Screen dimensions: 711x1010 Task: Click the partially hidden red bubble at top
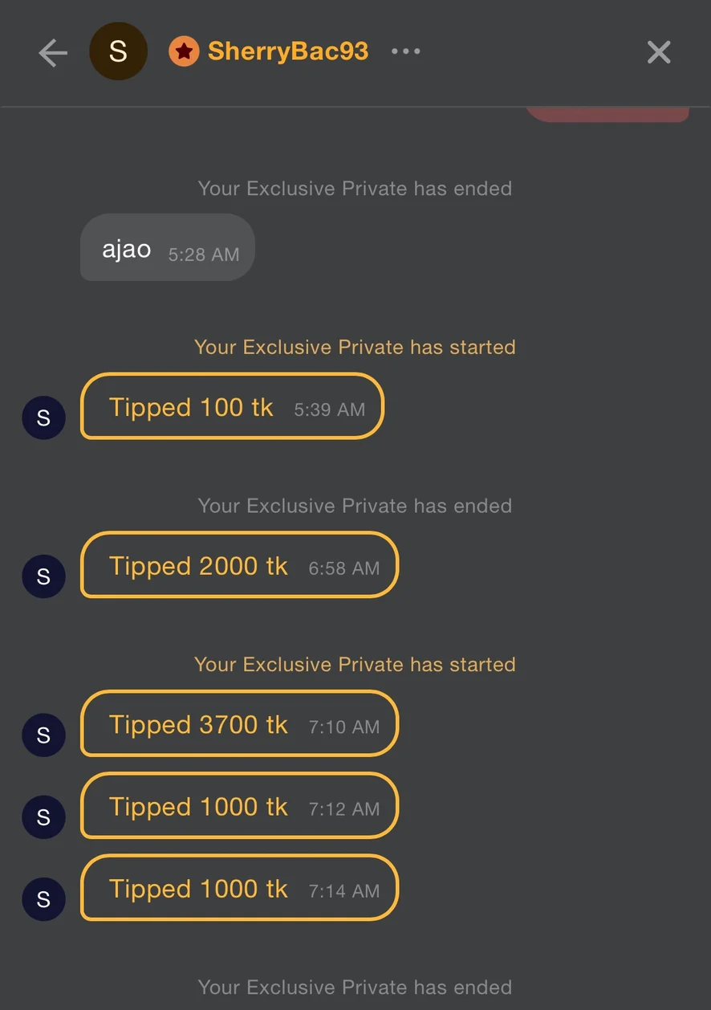607,115
